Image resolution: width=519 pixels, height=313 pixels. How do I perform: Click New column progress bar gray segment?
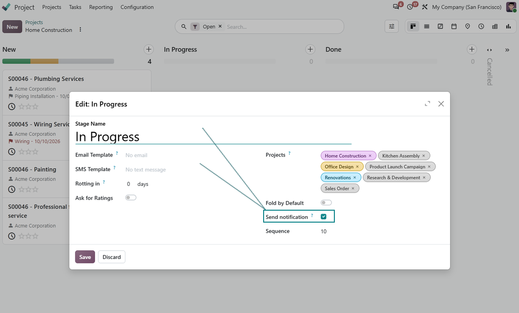click(x=86, y=61)
